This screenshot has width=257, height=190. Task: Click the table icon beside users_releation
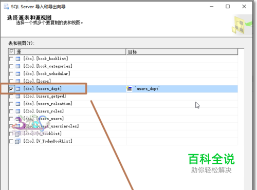[x=18, y=104]
